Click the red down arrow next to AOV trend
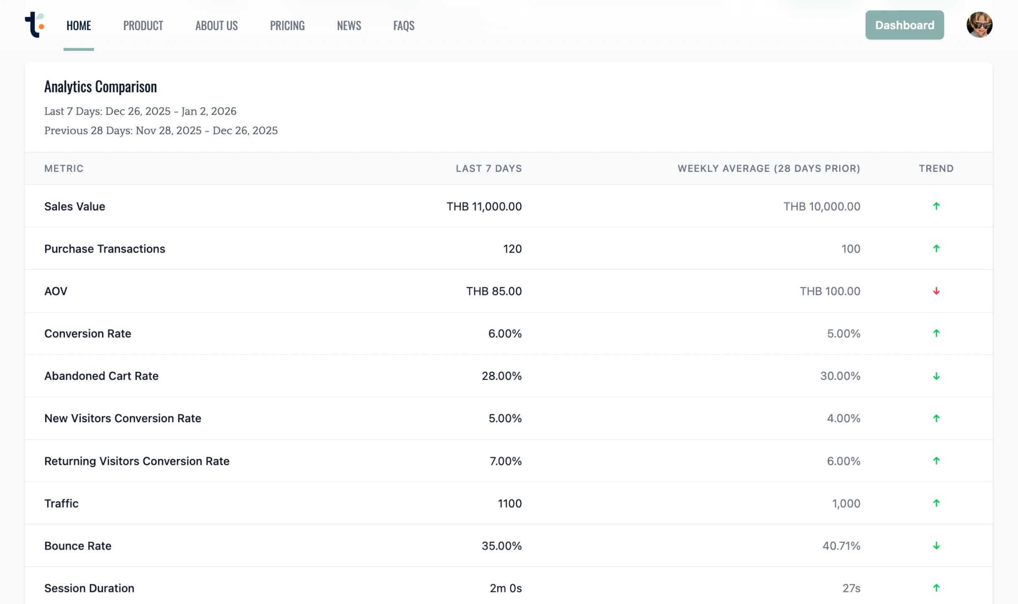The height and width of the screenshot is (604, 1018). [x=936, y=291]
